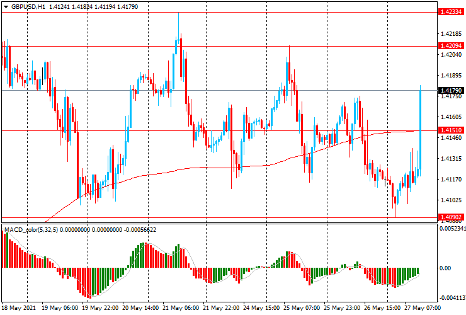Viewport: 466px width, 315px height.
Task: Click the 1.42185 price scale value
Action: click(451, 34)
